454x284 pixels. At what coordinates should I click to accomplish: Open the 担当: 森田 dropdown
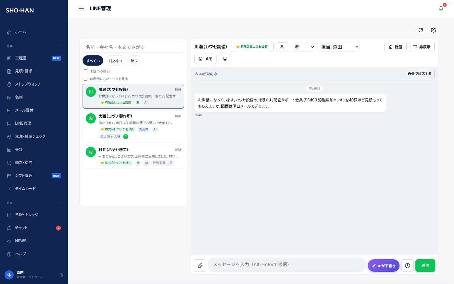click(339, 47)
